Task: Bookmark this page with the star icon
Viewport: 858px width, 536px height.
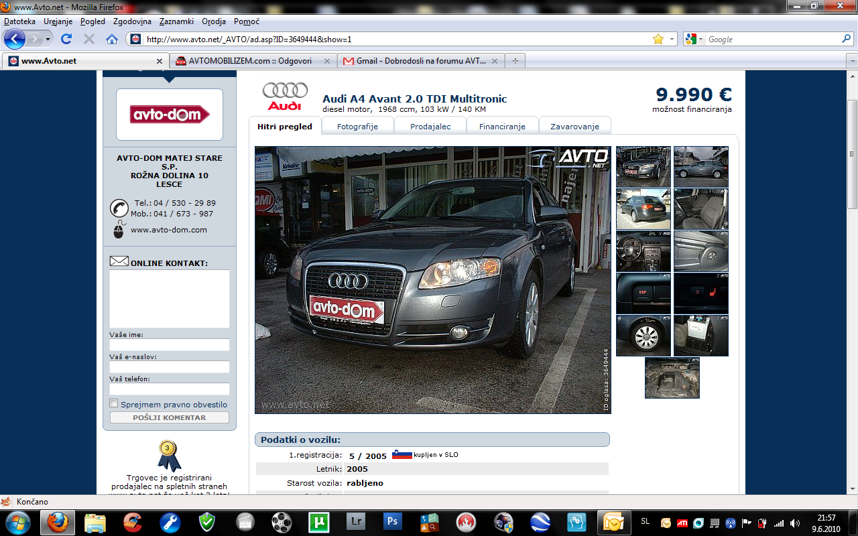Action: tap(658, 39)
